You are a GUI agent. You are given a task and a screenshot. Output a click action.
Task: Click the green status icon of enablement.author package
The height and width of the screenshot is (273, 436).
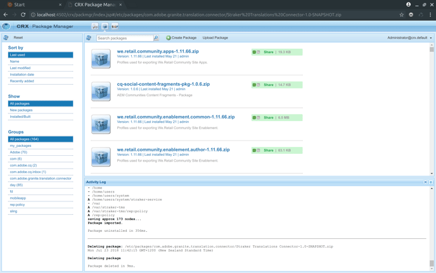(x=254, y=150)
